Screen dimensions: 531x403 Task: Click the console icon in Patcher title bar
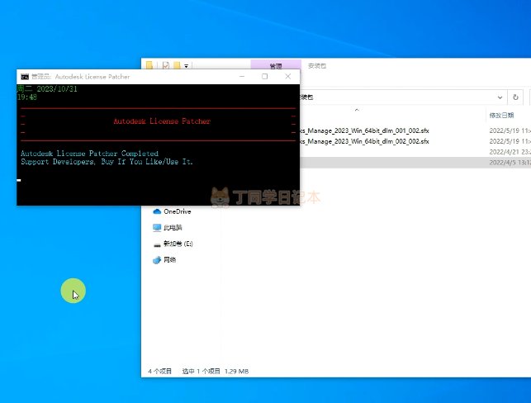tap(25, 77)
